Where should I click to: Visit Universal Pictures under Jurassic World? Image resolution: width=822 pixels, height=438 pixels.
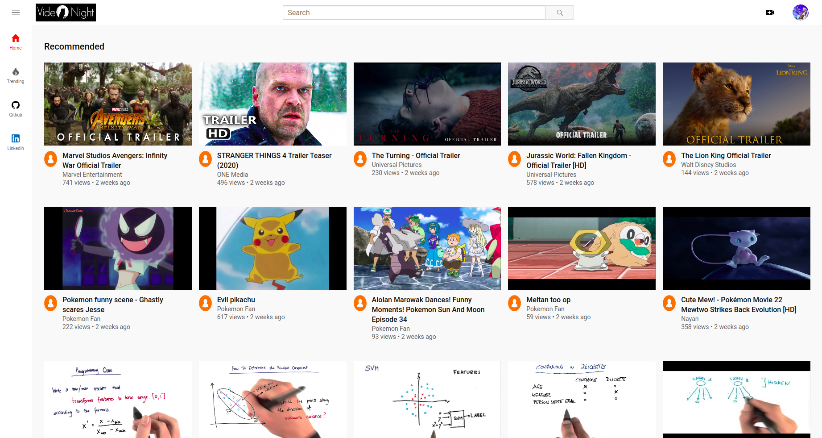[x=551, y=175]
